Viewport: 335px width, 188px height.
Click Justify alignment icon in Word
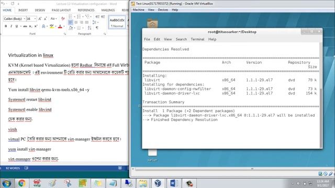(87, 22)
